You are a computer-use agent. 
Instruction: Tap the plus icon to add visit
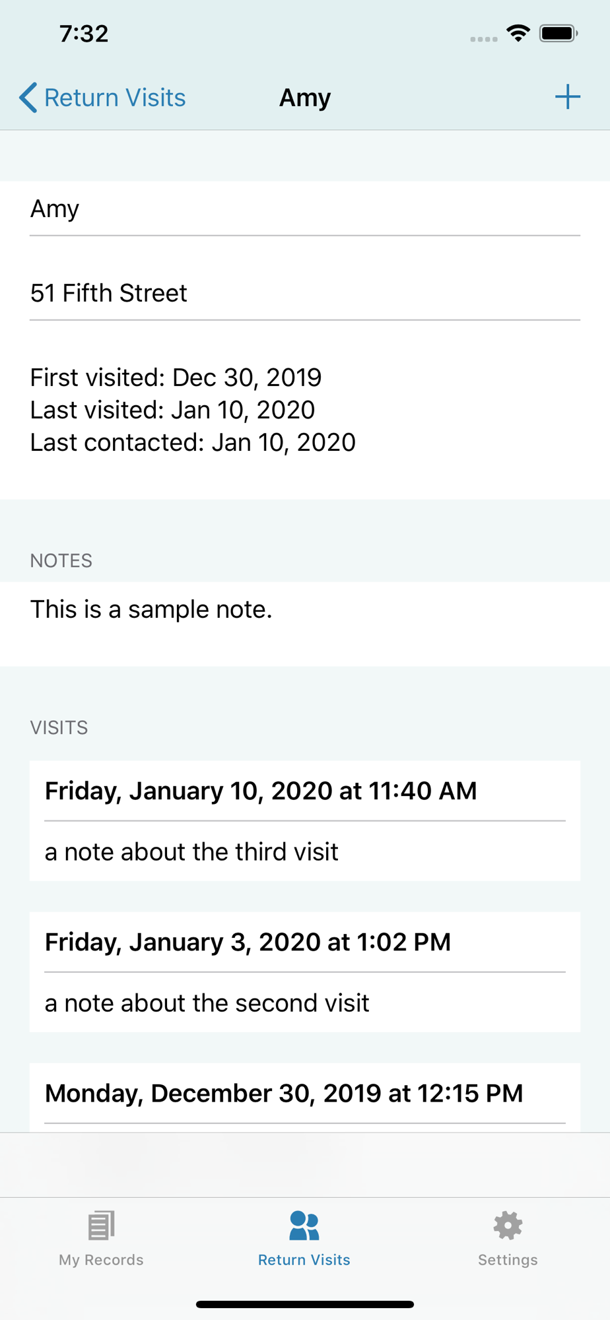tap(567, 97)
